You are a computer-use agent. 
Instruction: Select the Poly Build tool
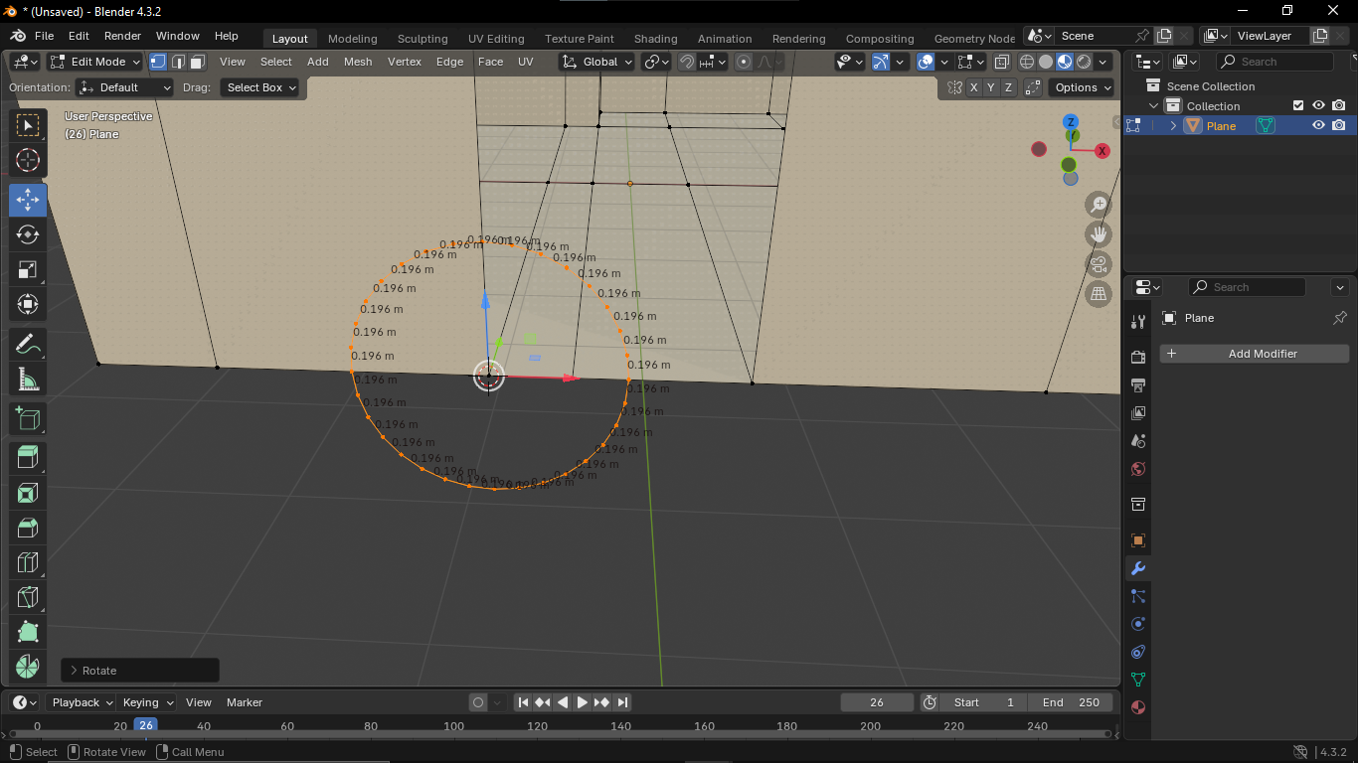[28, 632]
